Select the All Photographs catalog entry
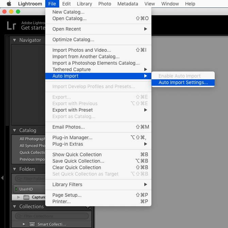This screenshot has width=228, height=228. [x=32, y=139]
